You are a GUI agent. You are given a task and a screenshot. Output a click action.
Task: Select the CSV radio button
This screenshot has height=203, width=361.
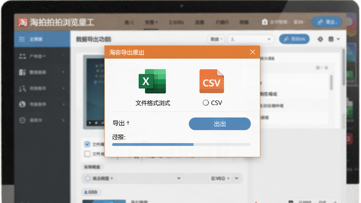pyautogui.click(x=206, y=103)
